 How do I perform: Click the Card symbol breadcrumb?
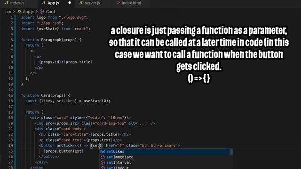[50, 12]
